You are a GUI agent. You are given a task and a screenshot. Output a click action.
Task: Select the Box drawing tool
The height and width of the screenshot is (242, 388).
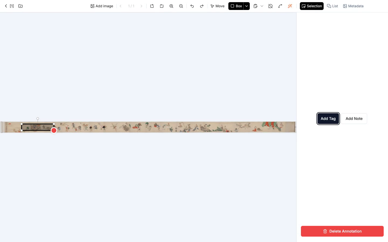[x=236, y=6]
